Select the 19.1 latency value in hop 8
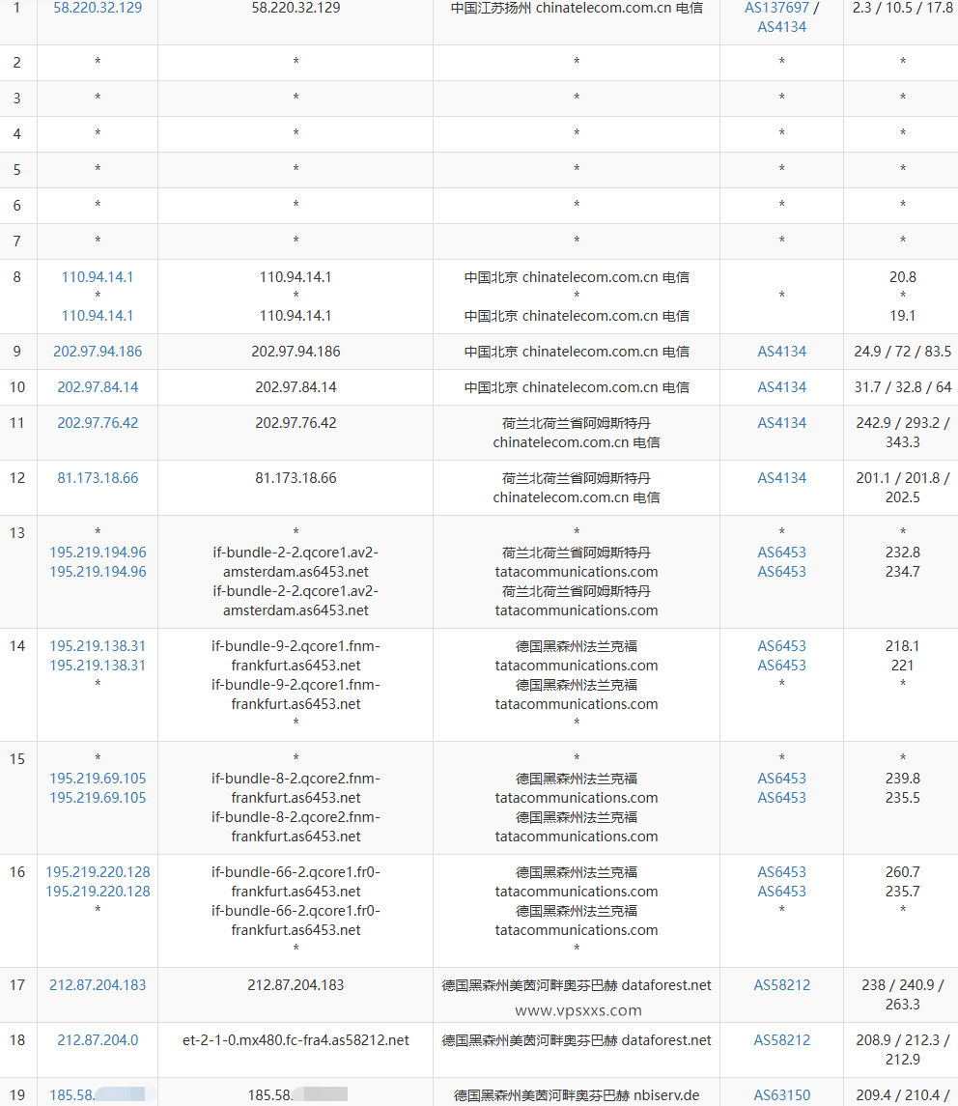The width and height of the screenshot is (958, 1106). click(902, 316)
